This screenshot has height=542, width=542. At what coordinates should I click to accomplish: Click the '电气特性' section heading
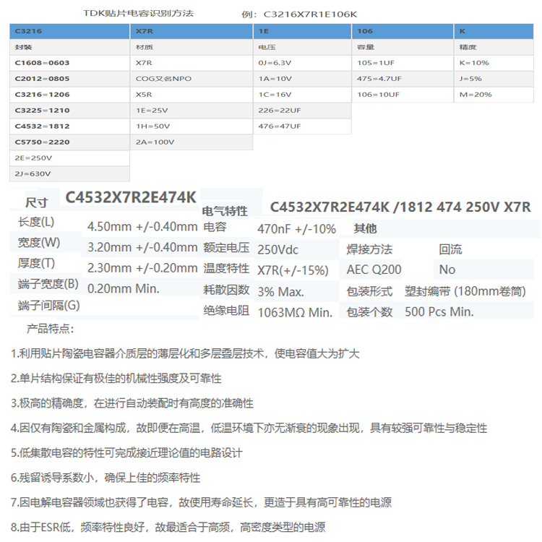point(225,211)
